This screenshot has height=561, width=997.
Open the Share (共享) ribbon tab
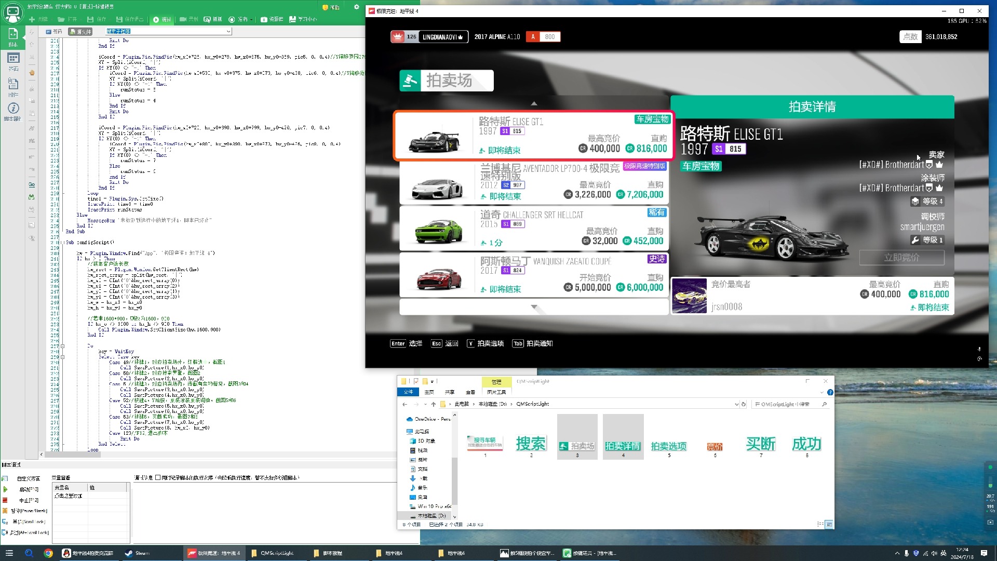[x=450, y=392]
